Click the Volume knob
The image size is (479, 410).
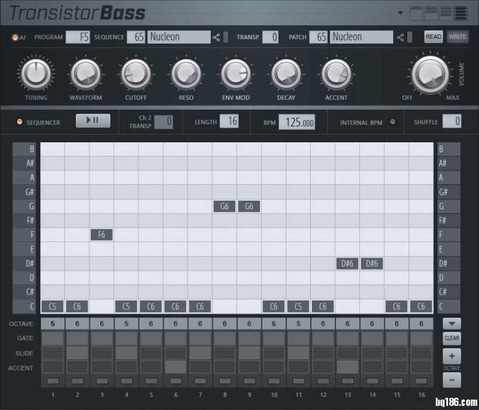click(x=430, y=73)
